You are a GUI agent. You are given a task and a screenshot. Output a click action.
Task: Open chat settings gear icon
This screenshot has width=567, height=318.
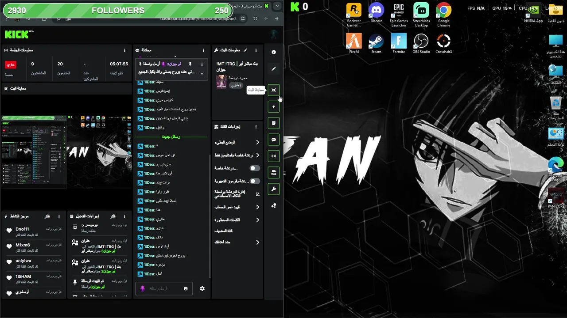(x=202, y=288)
